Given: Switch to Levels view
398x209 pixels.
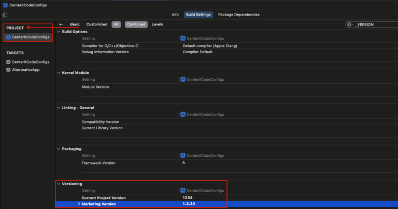Looking at the screenshot, I should click(157, 24).
